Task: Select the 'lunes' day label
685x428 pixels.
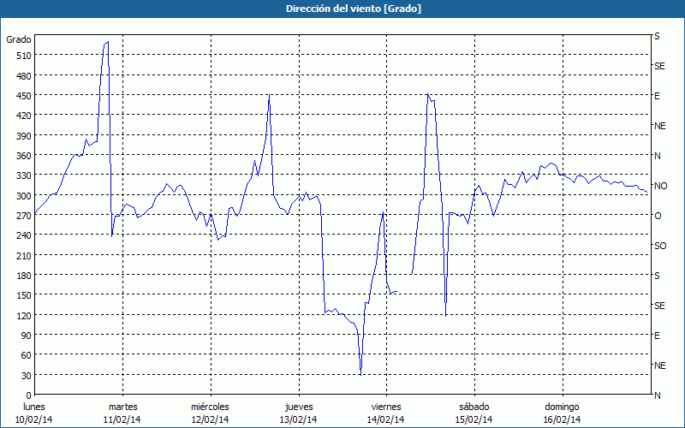Action: pyautogui.click(x=34, y=407)
